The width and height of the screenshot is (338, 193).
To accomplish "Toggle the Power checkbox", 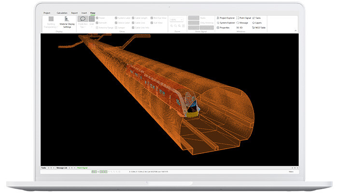I will click(x=97, y=18).
